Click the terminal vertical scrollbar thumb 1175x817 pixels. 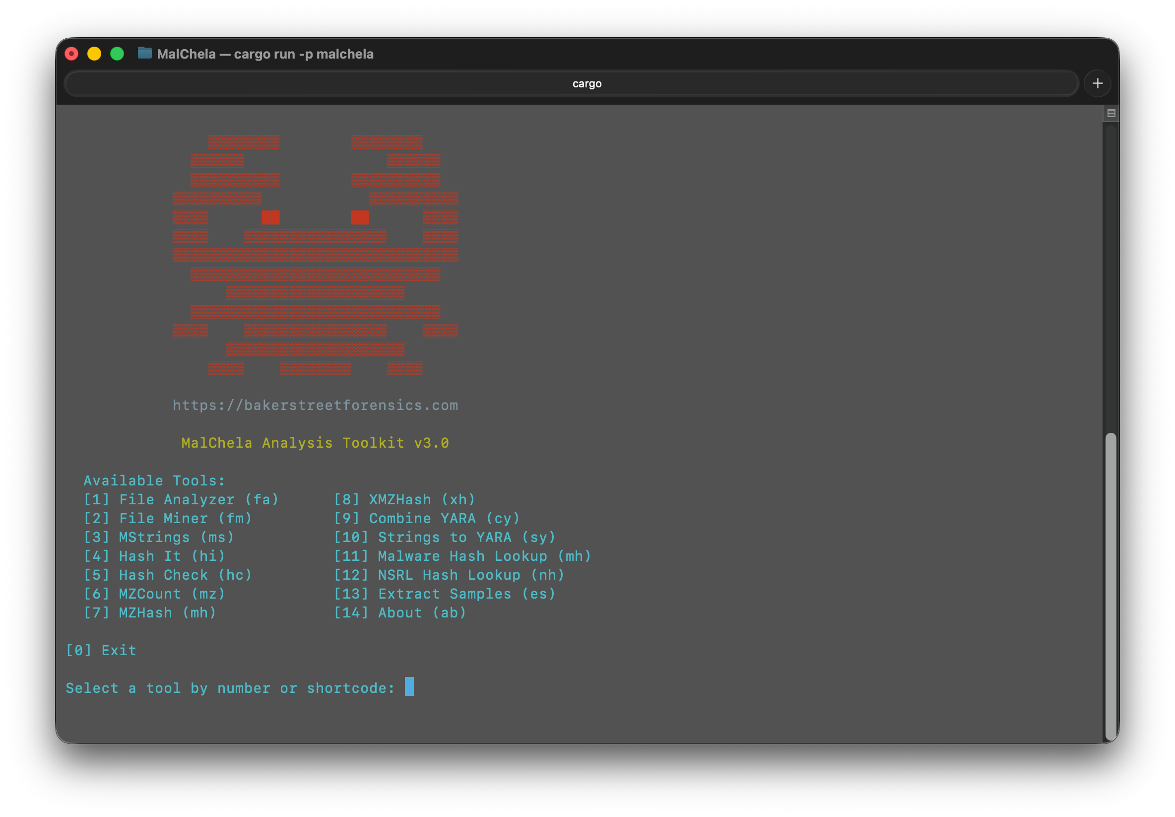pos(1110,586)
